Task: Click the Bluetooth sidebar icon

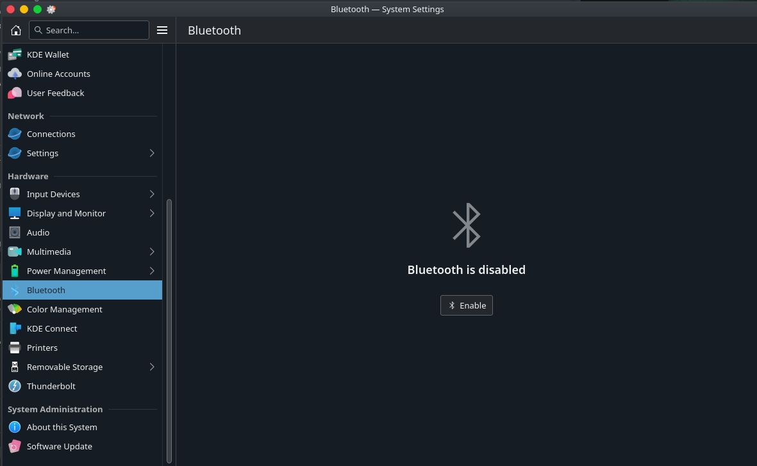Action: [15, 291]
